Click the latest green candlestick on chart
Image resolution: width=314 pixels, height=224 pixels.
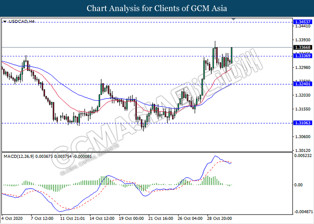click(x=231, y=53)
